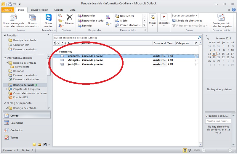Select the message to dsaizp@...
The height and width of the screenshot is (154, 237).
126,60
